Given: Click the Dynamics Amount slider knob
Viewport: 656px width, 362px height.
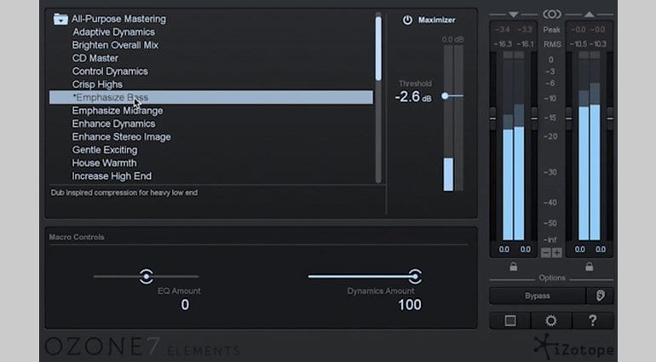Looking at the screenshot, I should coord(415,276).
